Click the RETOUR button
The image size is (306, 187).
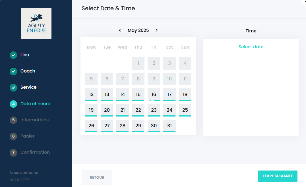(x=97, y=178)
